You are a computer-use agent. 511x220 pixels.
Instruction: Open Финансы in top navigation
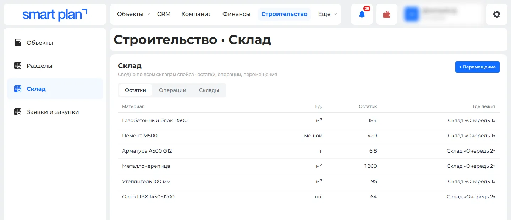(236, 14)
